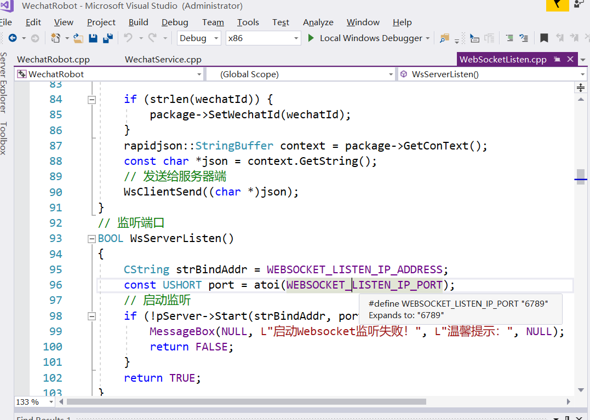Open the Window menu
The height and width of the screenshot is (420, 590).
click(363, 22)
